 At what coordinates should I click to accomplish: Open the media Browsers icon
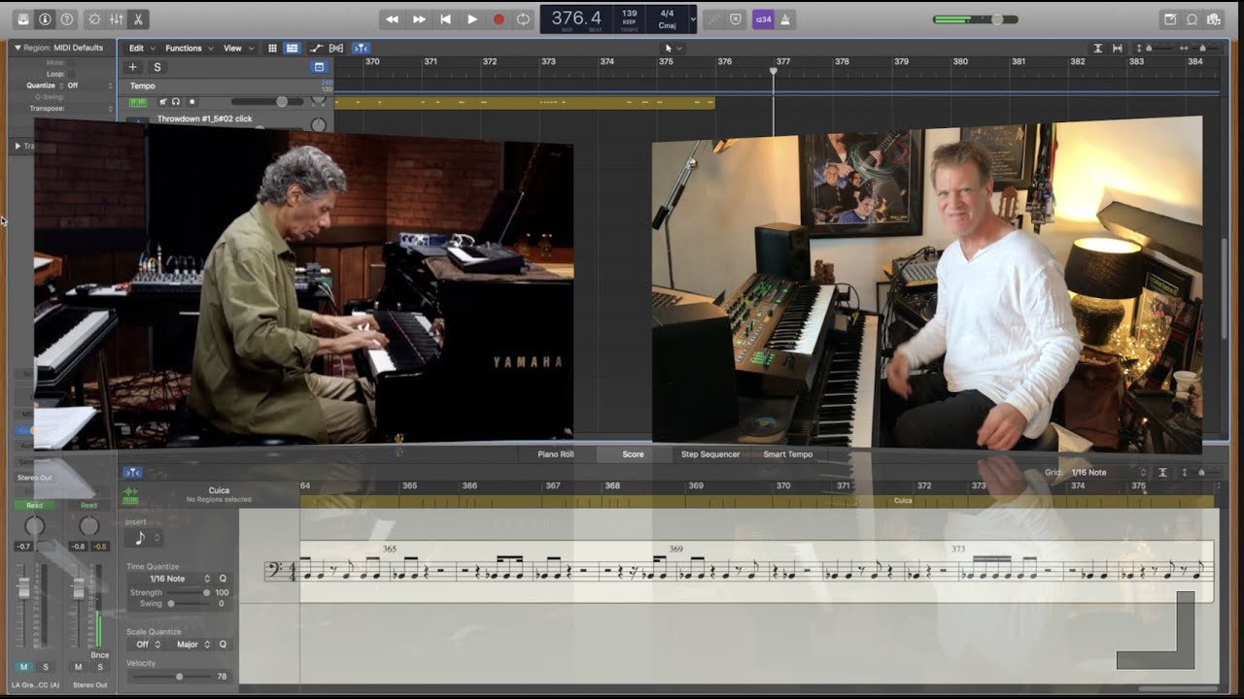click(1213, 18)
